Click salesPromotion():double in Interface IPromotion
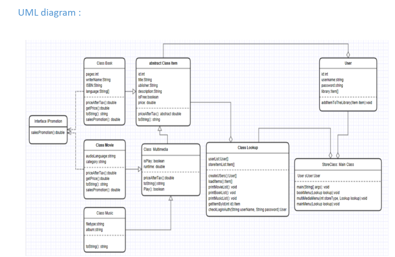This screenshot has height=257, width=395. pos(47,132)
